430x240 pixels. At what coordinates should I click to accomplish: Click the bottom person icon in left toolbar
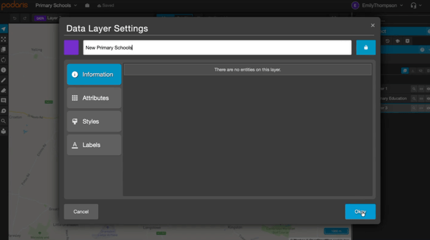click(x=4, y=131)
